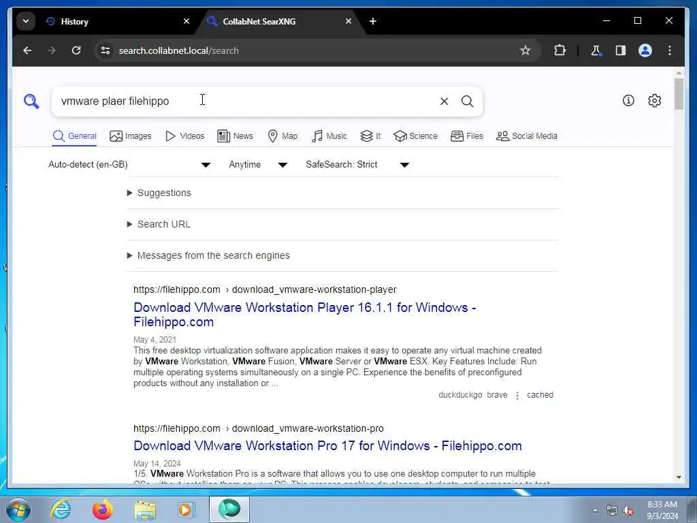Switch to Science category
This screenshot has height=523, width=697.
416,136
